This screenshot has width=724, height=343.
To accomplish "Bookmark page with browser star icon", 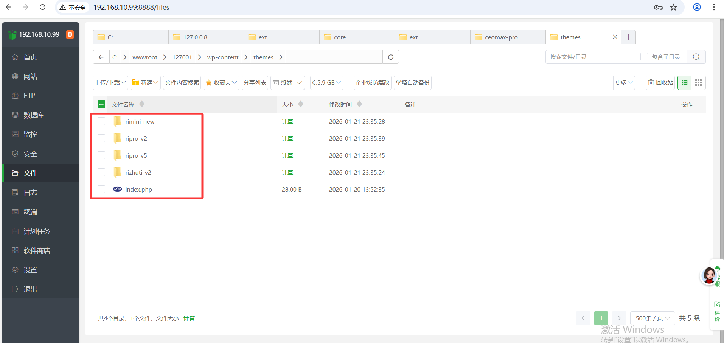I will pyautogui.click(x=673, y=7).
